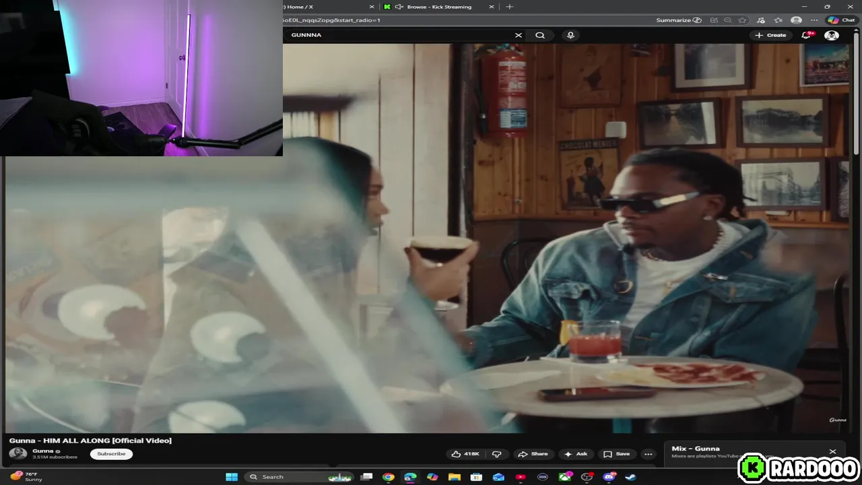Open YouTube account avatar menu

click(x=832, y=35)
